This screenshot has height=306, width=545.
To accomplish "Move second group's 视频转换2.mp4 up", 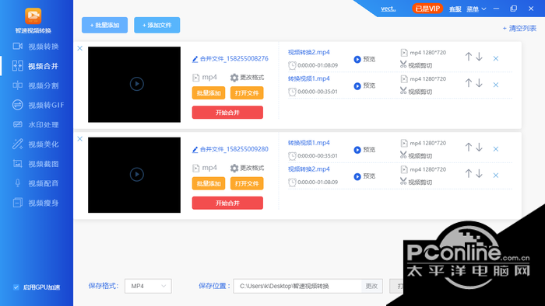I will [469, 173].
